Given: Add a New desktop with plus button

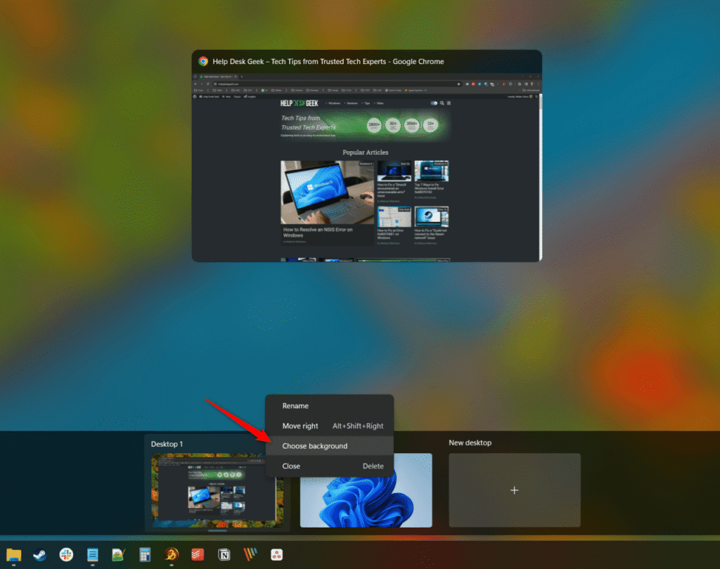Looking at the screenshot, I should tap(514, 490).
